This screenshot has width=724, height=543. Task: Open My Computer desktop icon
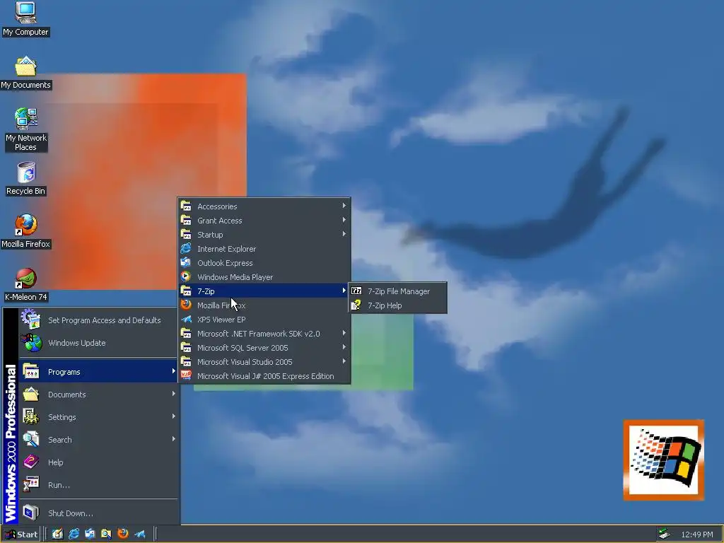25,18
